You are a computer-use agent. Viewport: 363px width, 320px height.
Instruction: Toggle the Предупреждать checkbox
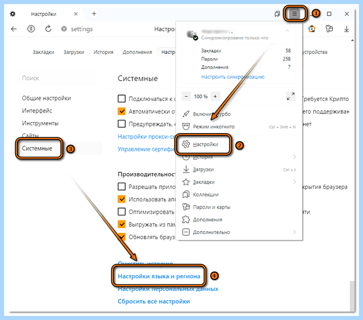tap(122, 123)
